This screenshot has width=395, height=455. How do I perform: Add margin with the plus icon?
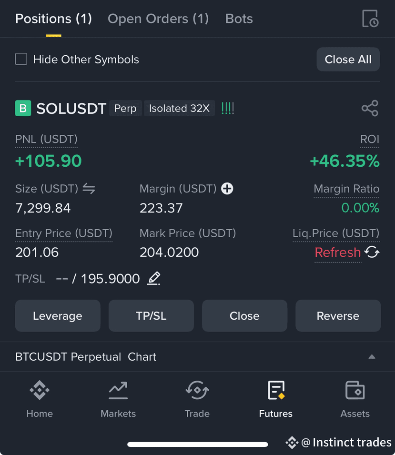[x=227, y=189]
